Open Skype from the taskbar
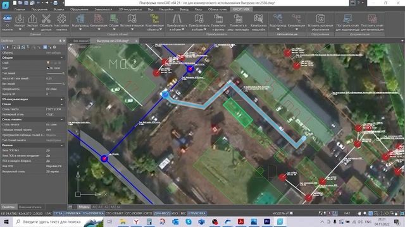 (x=189, y=221)
